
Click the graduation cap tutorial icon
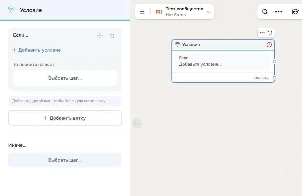tap(295, 12)
